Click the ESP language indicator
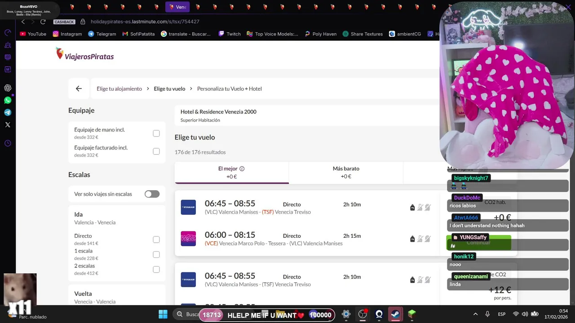575x323 pixels. coord(502,314)
